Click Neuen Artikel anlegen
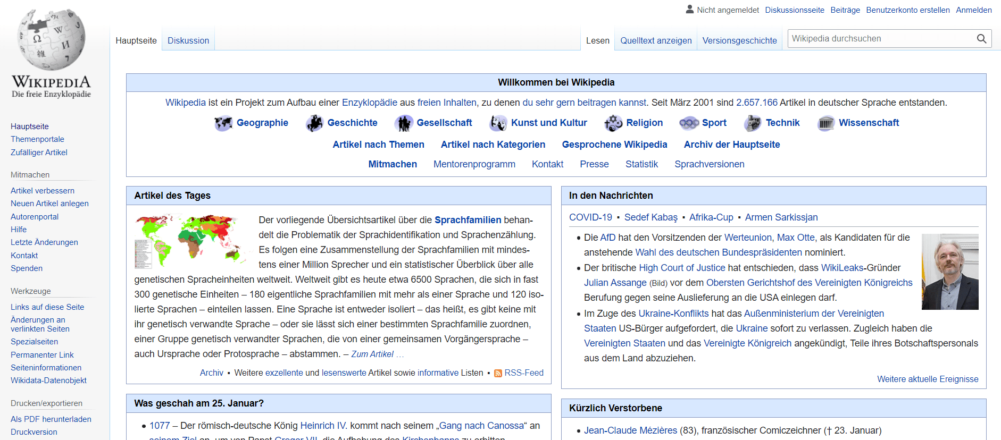 (x=49, y=204)
